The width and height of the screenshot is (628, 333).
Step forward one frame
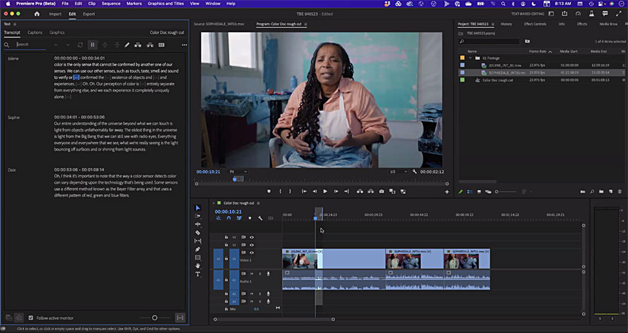point(336,191)
